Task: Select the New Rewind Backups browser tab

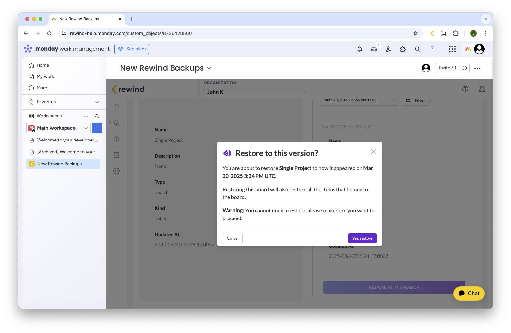Action: pyautogui.click(x=87, y=19)
